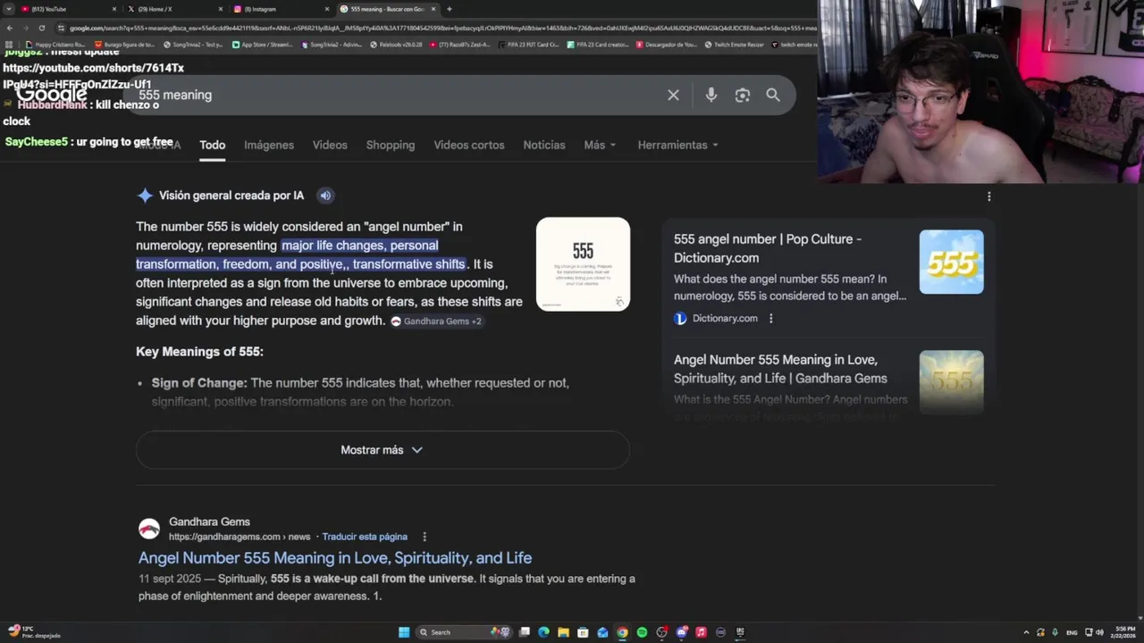
Task: Submit search with the magnifying glass icon
Action: coord(773,95)
